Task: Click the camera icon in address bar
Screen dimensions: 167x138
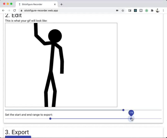Action: (x=117, y=10)
